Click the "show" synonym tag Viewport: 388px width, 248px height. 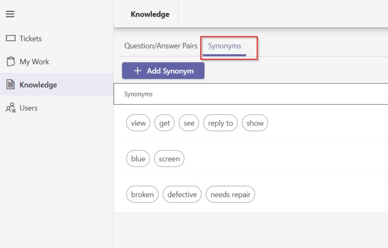coord(255,123)
